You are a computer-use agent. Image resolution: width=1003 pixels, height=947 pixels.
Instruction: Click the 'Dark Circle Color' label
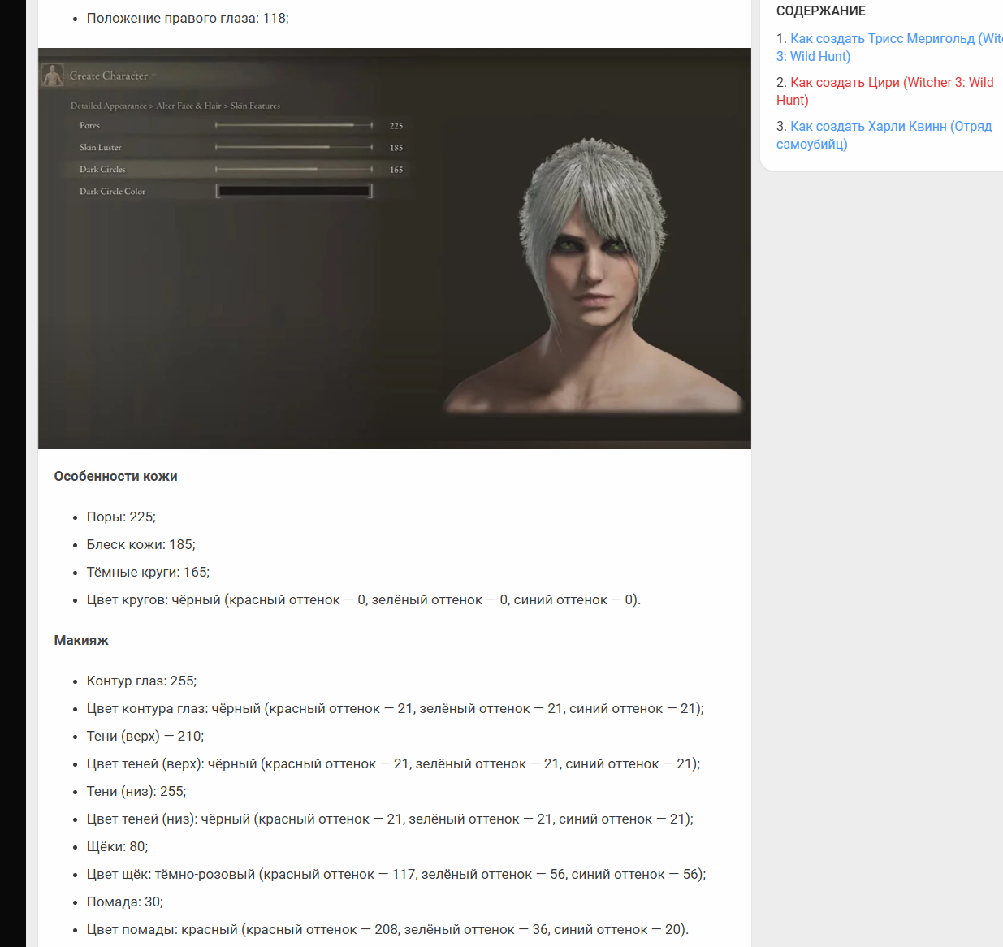click(x=112, y=192)
